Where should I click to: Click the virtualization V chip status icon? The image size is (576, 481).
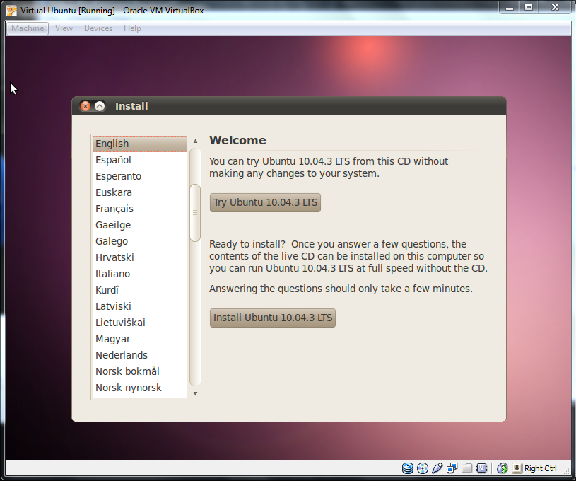pos(481,468)
